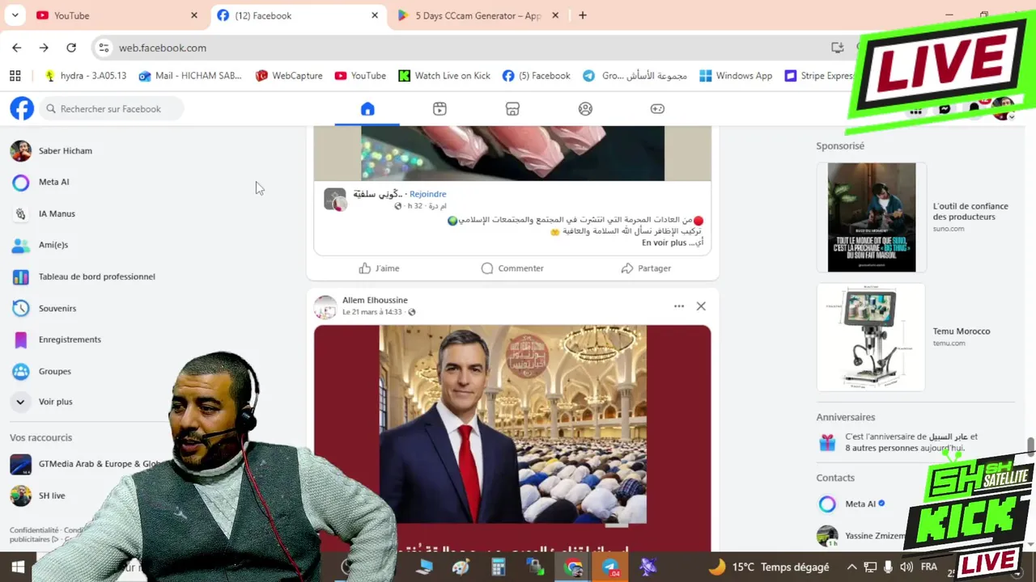This screenshot has width=1036, height=582.
Task: Open Groupes in left sidebar
Action: 54,371
